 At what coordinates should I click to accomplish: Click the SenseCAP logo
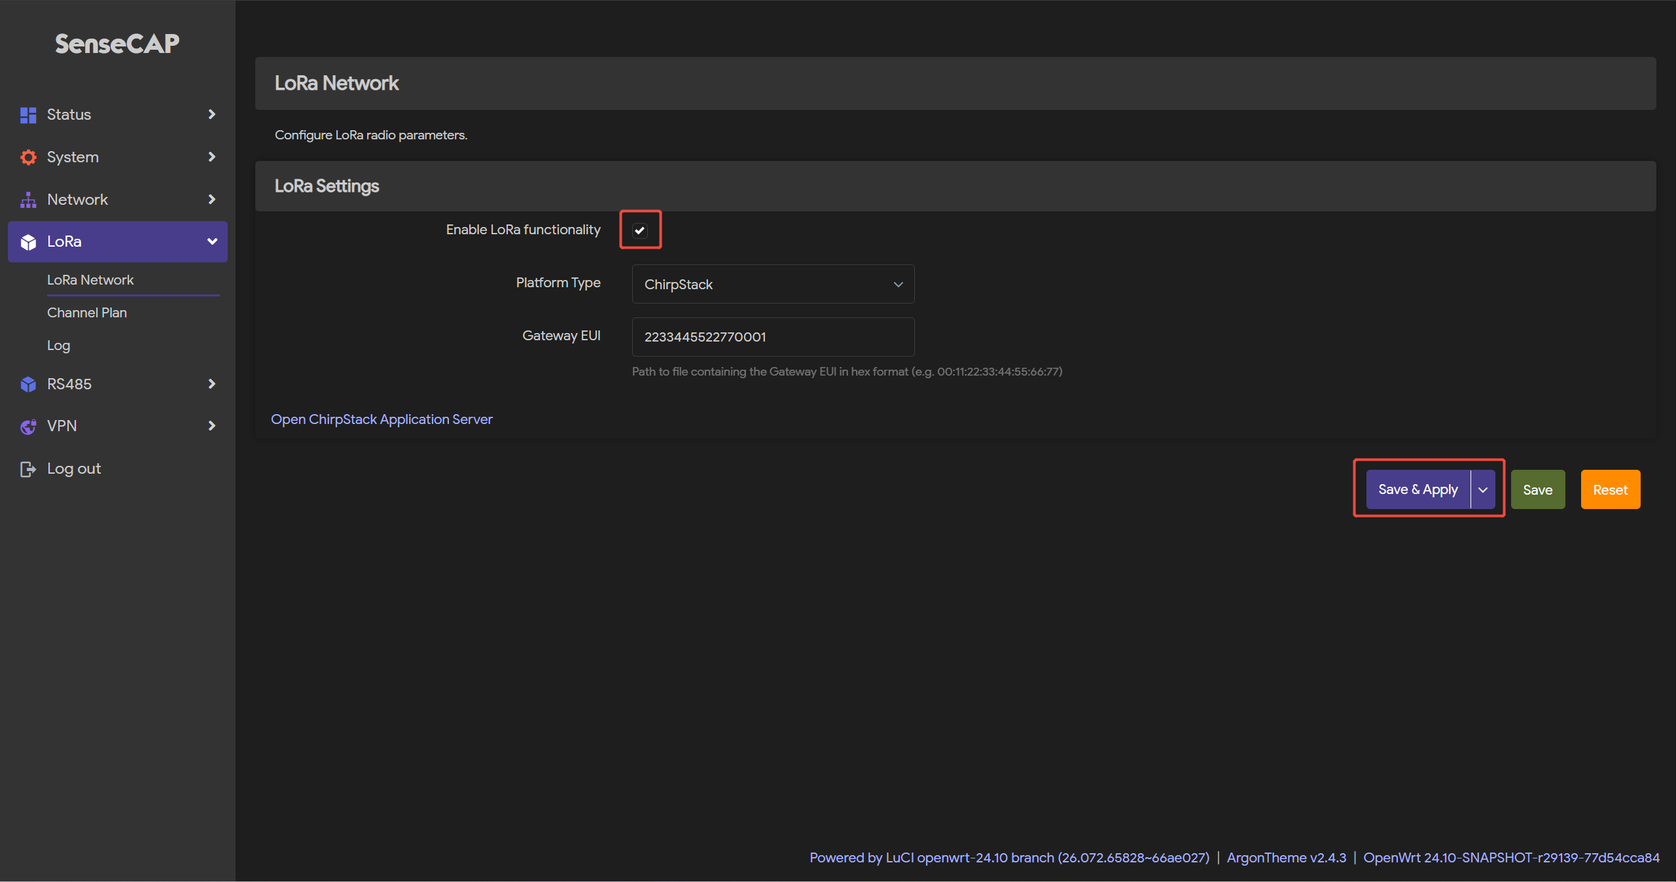coord(117,44)
